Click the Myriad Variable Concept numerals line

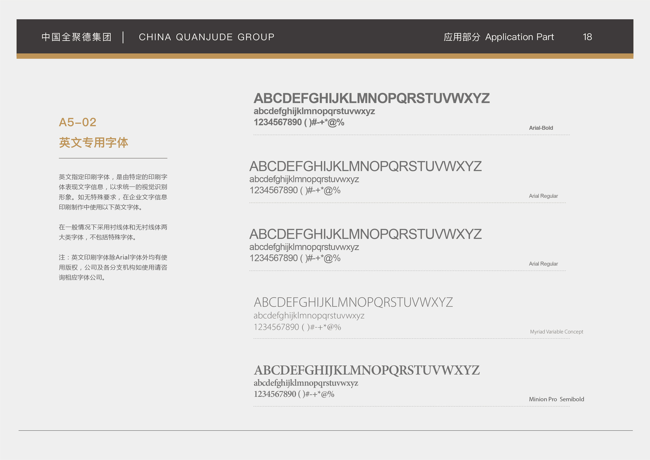click(297, 327)
